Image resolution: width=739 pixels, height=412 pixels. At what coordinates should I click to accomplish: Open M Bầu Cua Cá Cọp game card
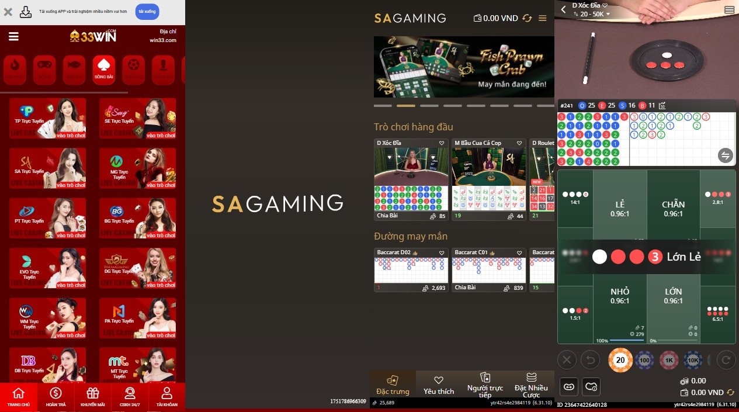[x=489, y=179]
